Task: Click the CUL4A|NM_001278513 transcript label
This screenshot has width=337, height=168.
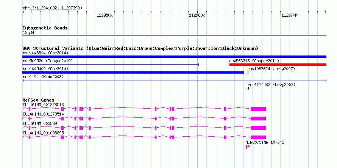Action: (43, 105)
